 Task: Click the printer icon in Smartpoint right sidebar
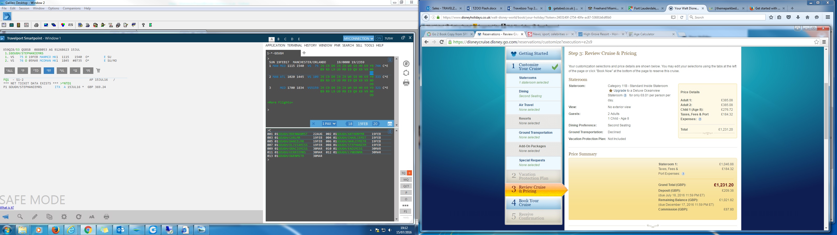406,83
